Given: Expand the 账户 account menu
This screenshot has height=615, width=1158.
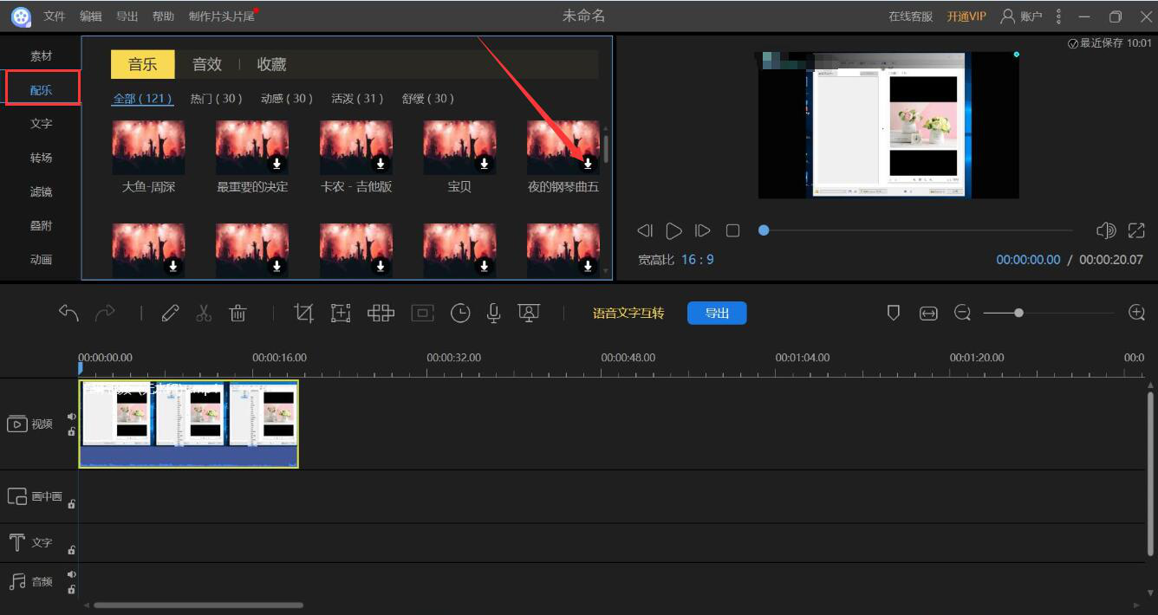Looking at the screenshot, I should 1021,16.
